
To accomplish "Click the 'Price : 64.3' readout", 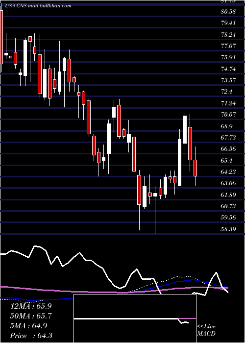I will (31, 336).
